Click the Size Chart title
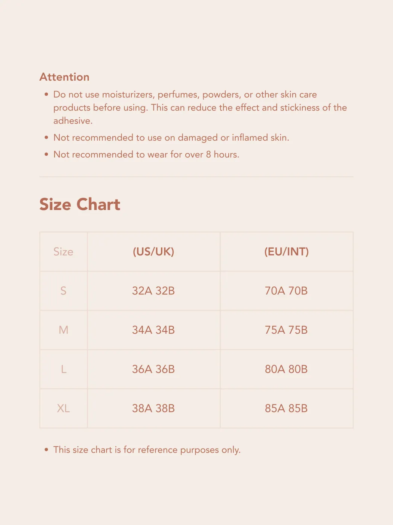The height and width of the screenshot is (525, 393). pos(80,204)
